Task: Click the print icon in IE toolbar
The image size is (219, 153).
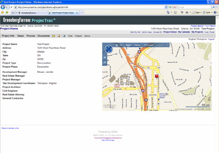Action: tap(187, 13)
